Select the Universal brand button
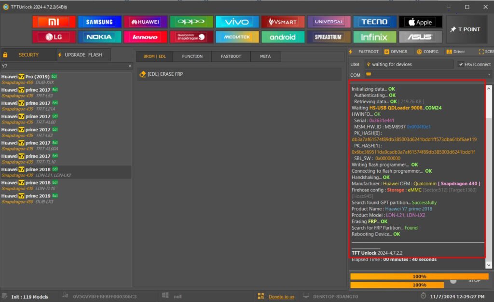 coord(329,22)
